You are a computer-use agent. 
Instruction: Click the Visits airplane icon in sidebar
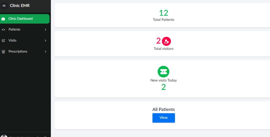pos(3,41)
